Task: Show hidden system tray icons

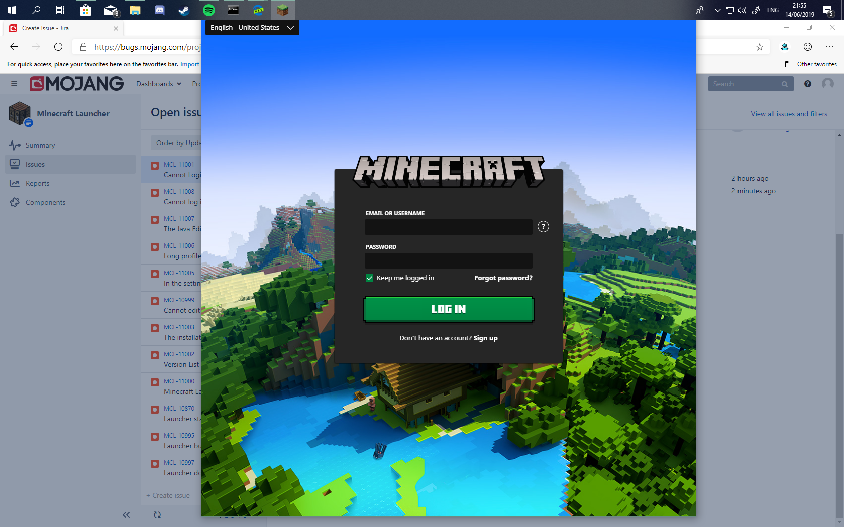Action: [x=717, y=10]
